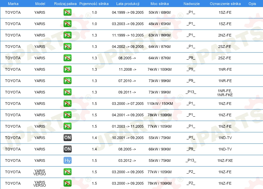The height and width of the screenshot is (189, 263).
Task: Click the 11.1999 -> 10.2005 production dates
Action: (128, 35)
